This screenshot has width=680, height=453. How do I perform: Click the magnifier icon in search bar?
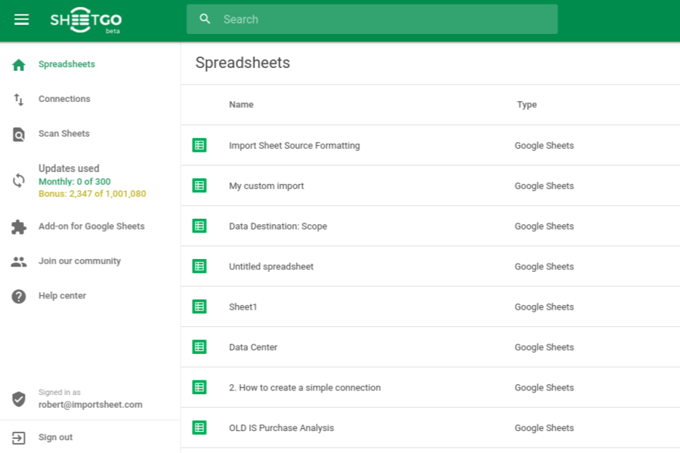pos(205,20)
